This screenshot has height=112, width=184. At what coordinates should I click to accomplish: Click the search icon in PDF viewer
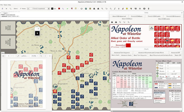[41, 56]
